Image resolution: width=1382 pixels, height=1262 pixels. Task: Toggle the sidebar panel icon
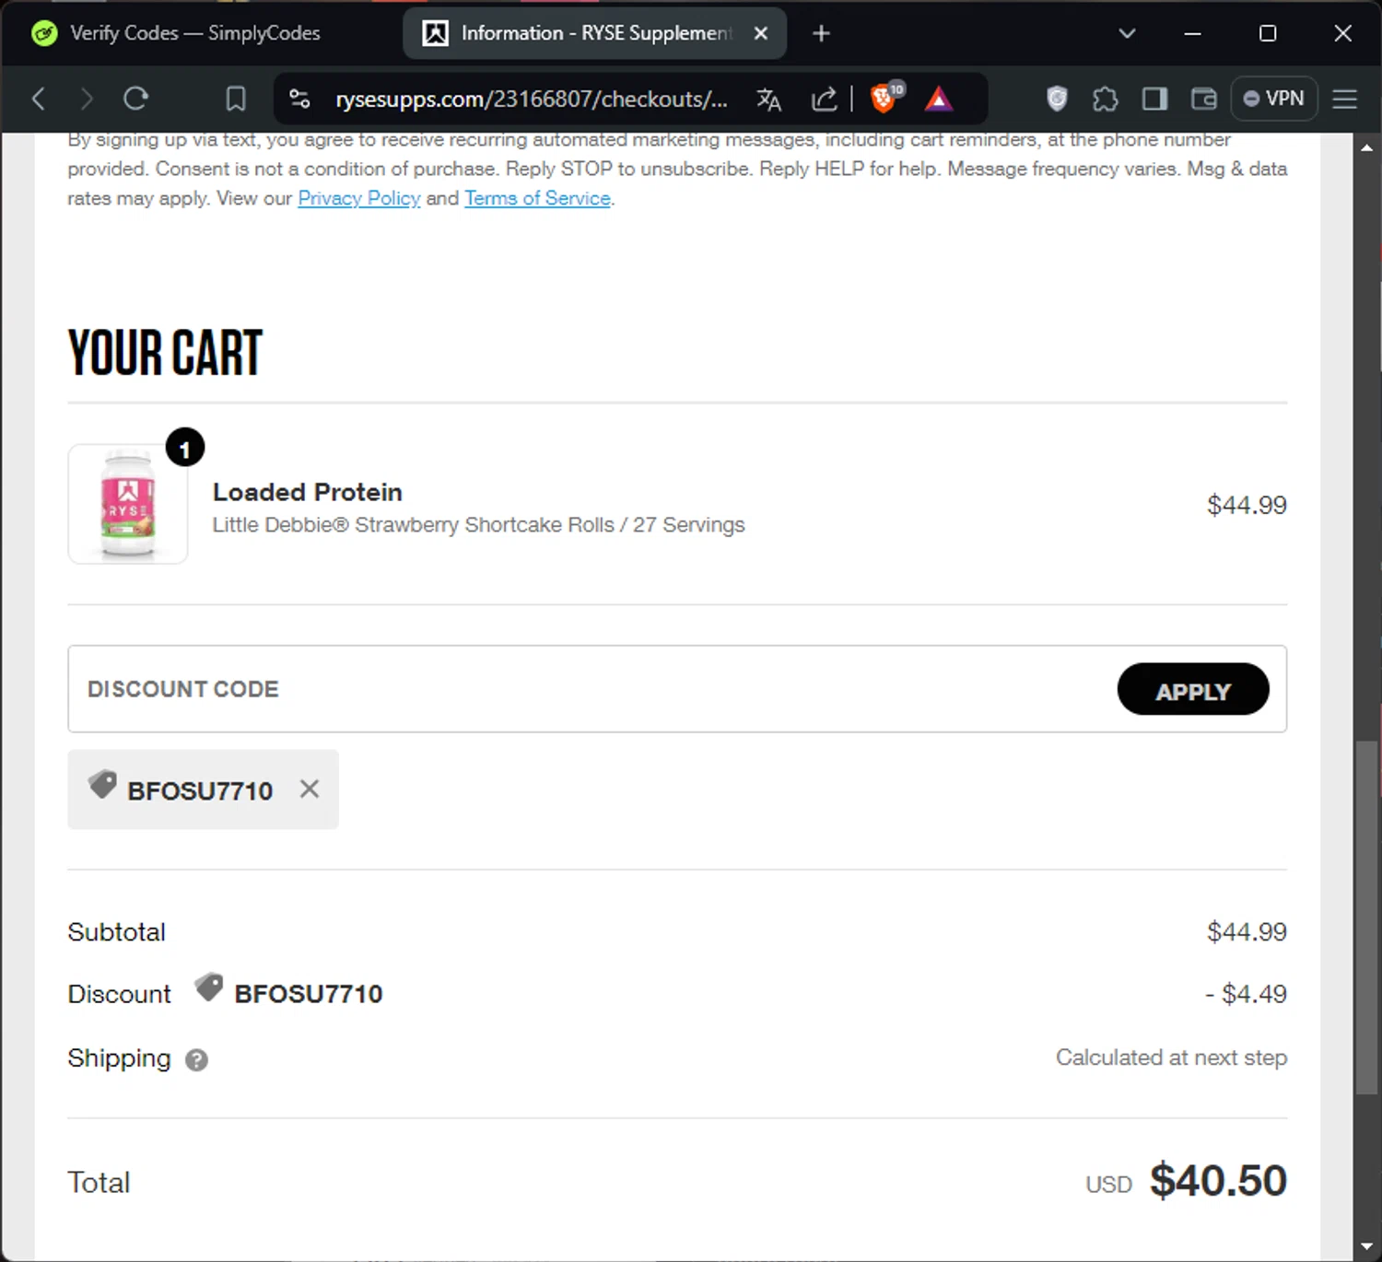pyautogui.click(x=1154, y=99)
